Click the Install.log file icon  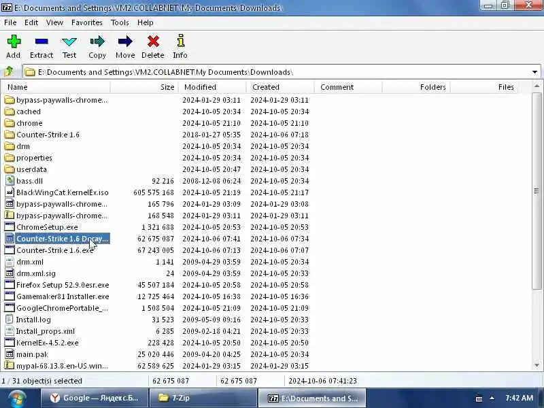click(x=10, y=320)
